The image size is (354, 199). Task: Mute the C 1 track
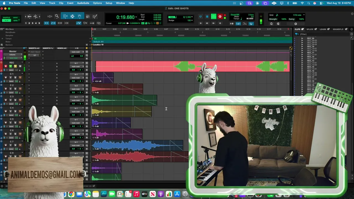click(20, 78)
